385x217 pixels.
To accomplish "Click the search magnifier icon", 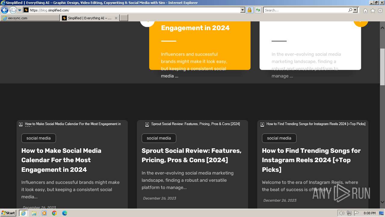I will point(350,10).
